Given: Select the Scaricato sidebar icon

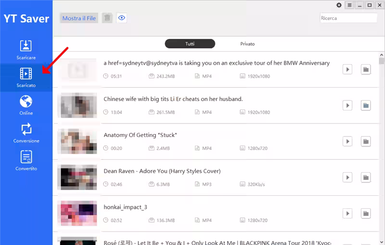Looking at the screenshot, I should coord(26,77).
